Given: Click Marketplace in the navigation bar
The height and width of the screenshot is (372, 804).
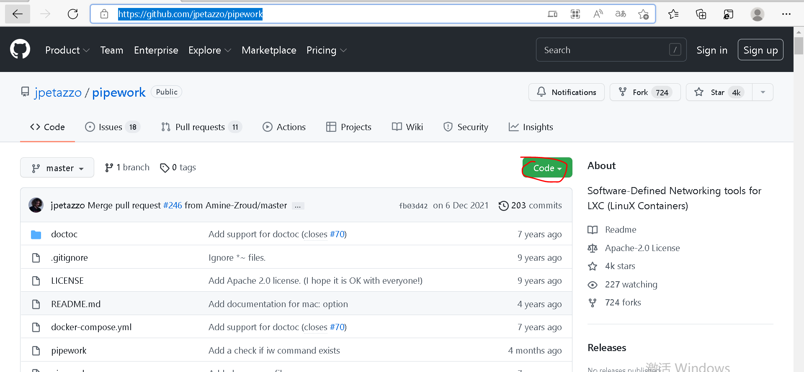Looking at the screenshot, I should (269, 50).
